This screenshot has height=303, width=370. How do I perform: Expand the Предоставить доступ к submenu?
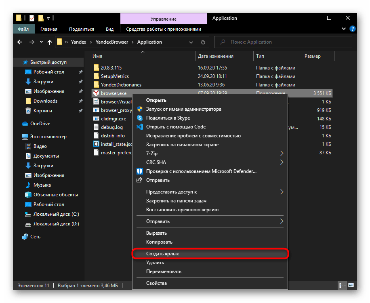tap(282, 192)
